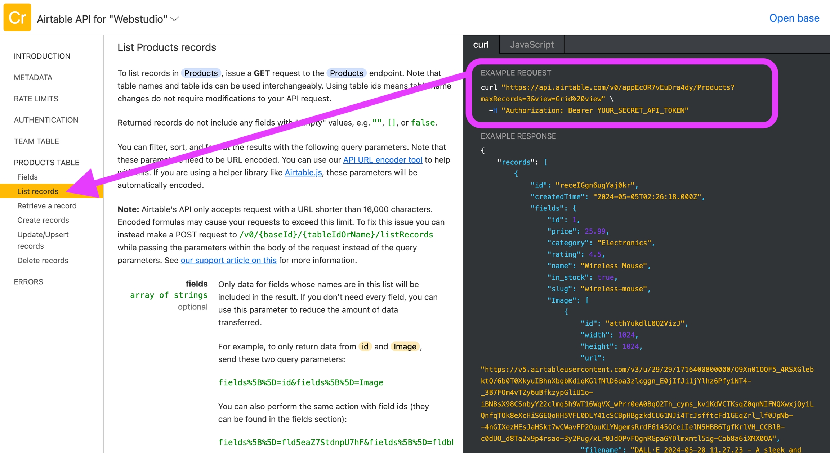The height and width of the screenshot is (453, 830).
Task: Select the curl tab
Action: click(481, 45)
